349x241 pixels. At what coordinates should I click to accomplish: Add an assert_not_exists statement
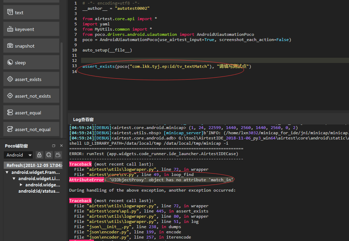[31, 96]
